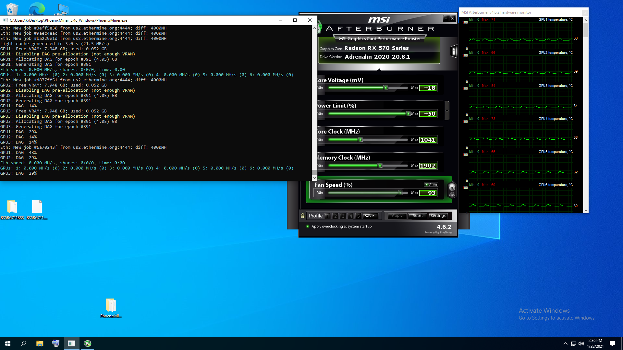
Task: Select Afterburner profile slot 4
Action: 351,216
